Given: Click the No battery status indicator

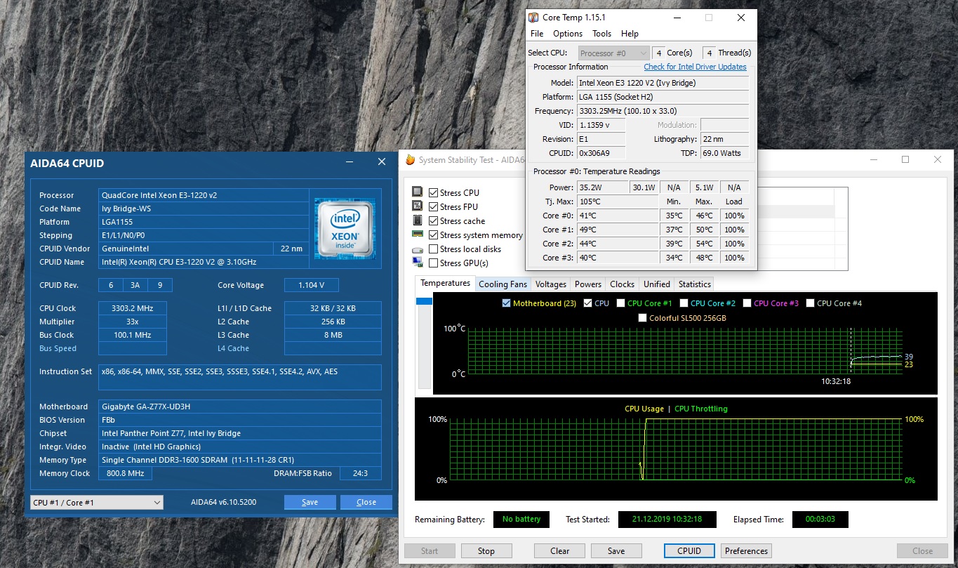Looking at the screenshot, I should [x=522, y=520].
